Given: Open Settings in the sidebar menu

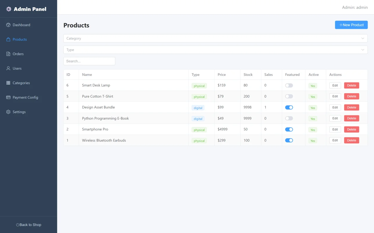Looking at the screenshot, I should pos(29,112).
